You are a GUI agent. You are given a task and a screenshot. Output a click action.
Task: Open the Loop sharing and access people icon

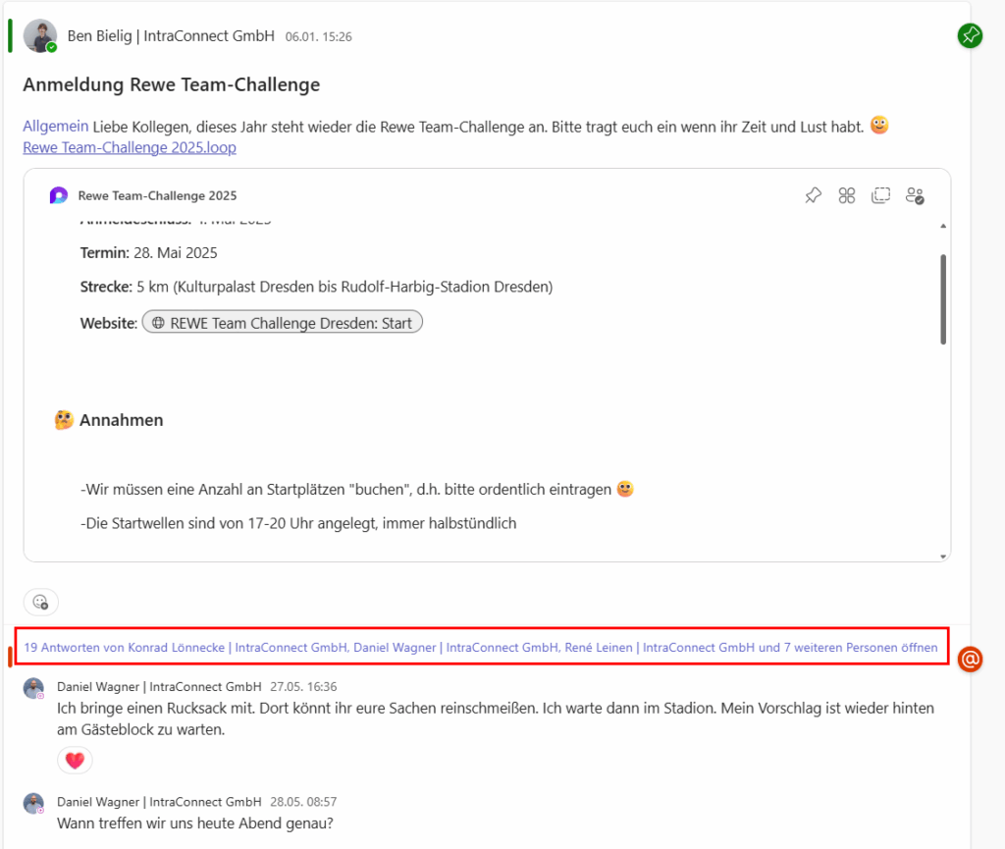pyautogui.click(x=915, y=195)
